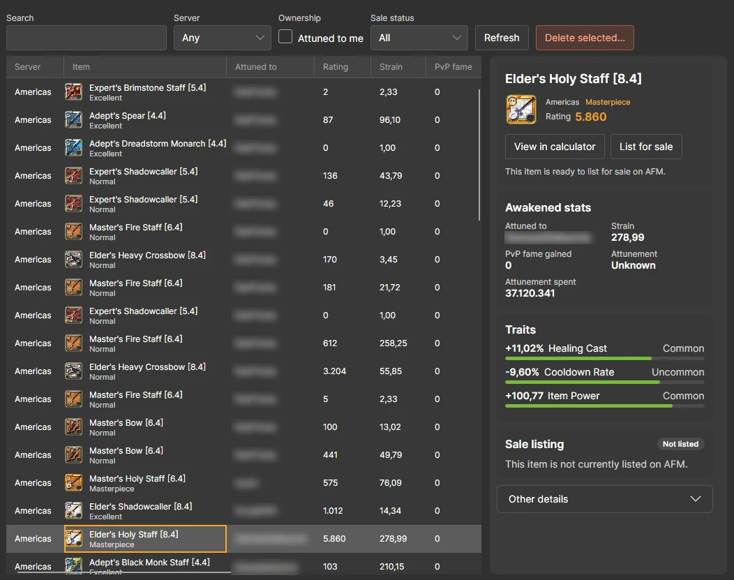
Task: Click icon of Master's Fire Staff rated 612
Action: [73, 343]
